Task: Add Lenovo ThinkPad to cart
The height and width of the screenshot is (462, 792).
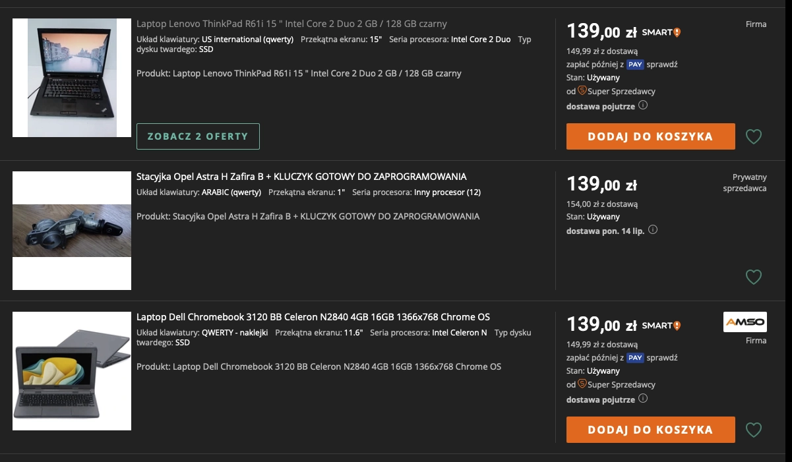Action: tap(650, 136)
